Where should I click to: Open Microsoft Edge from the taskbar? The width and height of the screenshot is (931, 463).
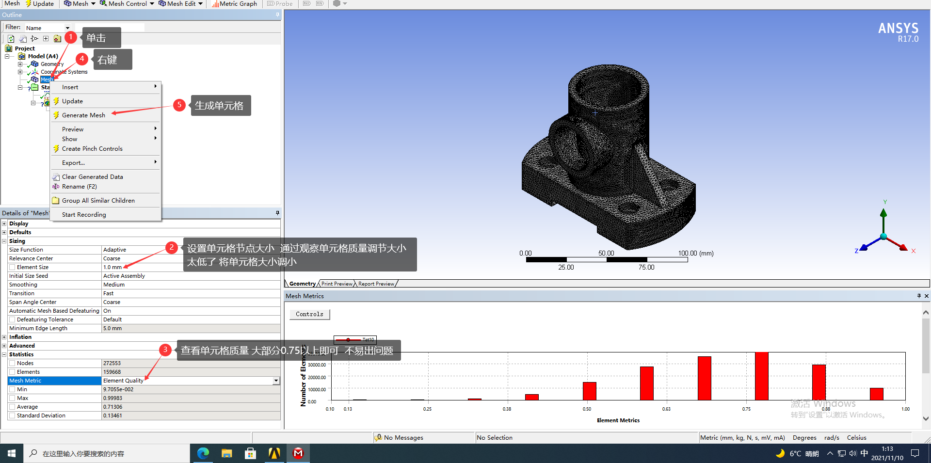coord(203,453)
